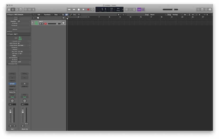The height and width of the screenshot is (139, 219).
Task: Collapse the Region MIDI Defaults section
Action: pyautogui.click(x=8, y=15)
